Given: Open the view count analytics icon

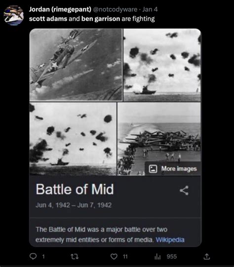Looking at the screenshot, I should pos(157,257).
